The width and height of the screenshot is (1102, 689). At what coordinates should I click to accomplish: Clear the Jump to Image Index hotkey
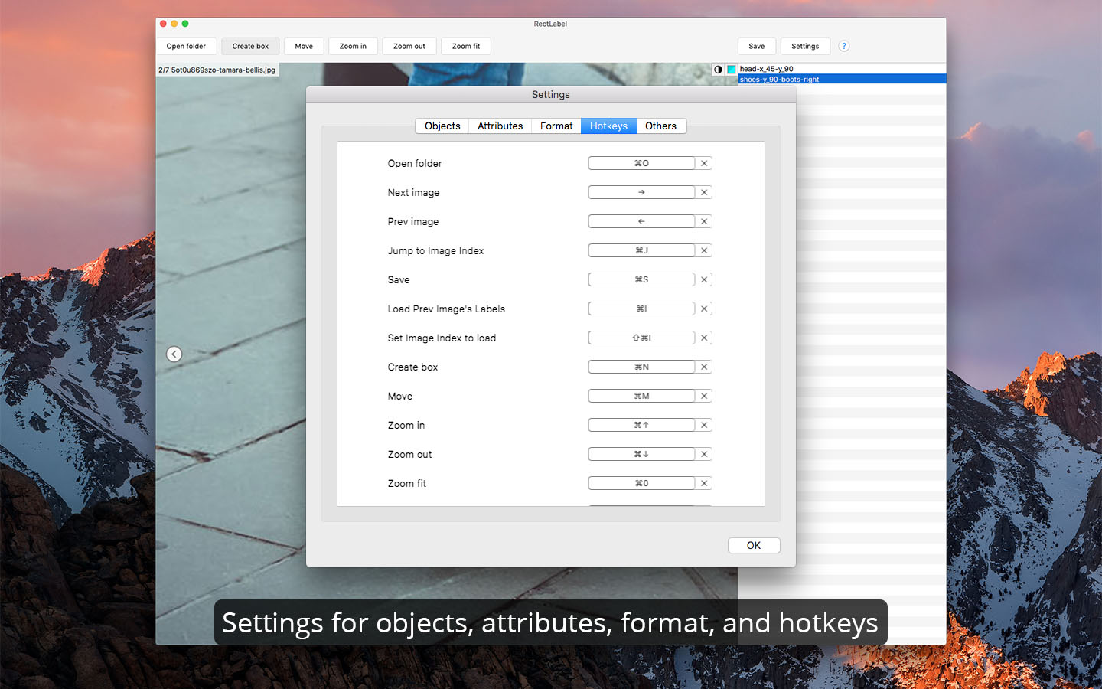(704, 250)
